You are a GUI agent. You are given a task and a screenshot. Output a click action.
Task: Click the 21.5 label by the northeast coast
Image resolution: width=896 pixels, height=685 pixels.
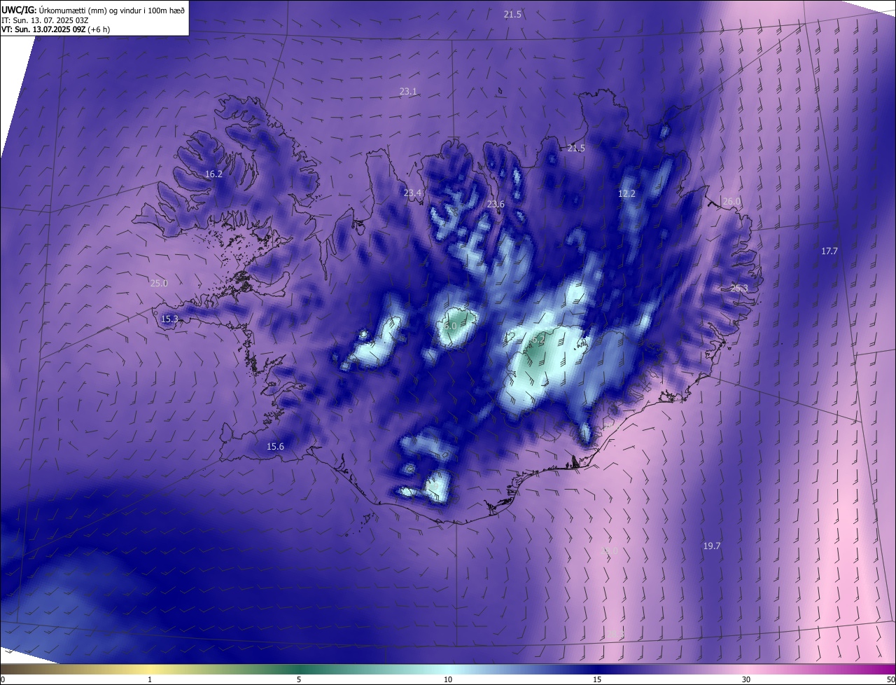(x=576, y=148)
